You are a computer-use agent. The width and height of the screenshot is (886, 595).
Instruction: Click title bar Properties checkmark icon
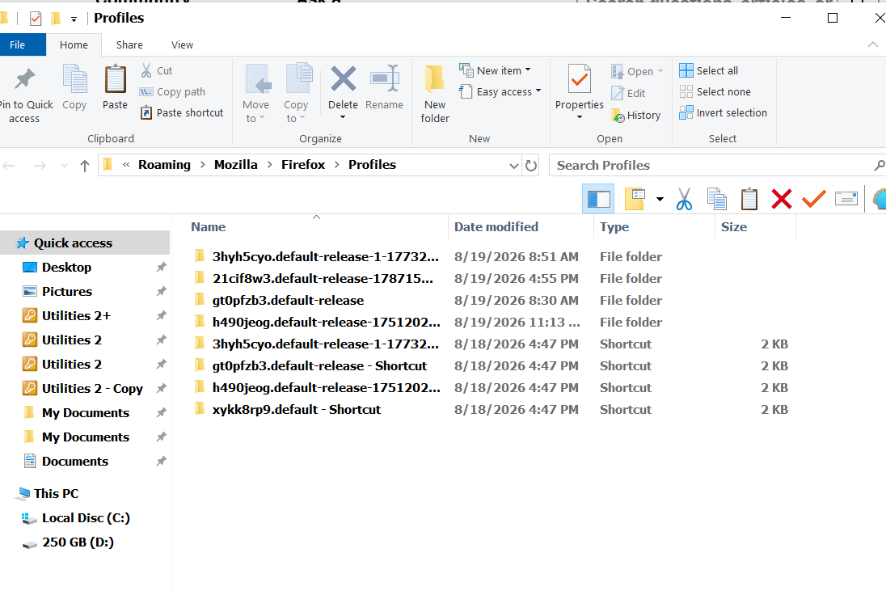point(35,19)
